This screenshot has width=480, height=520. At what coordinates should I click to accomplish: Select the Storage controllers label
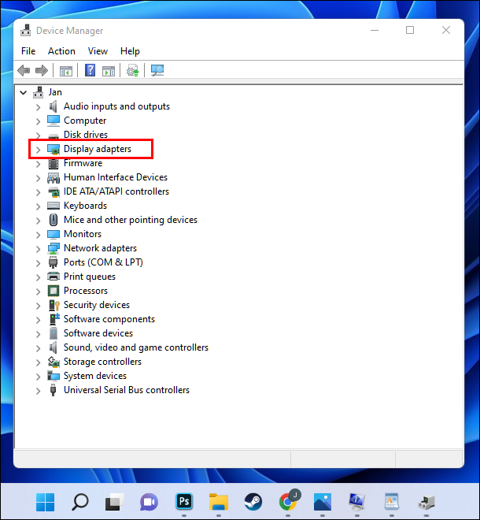point(103,362)
